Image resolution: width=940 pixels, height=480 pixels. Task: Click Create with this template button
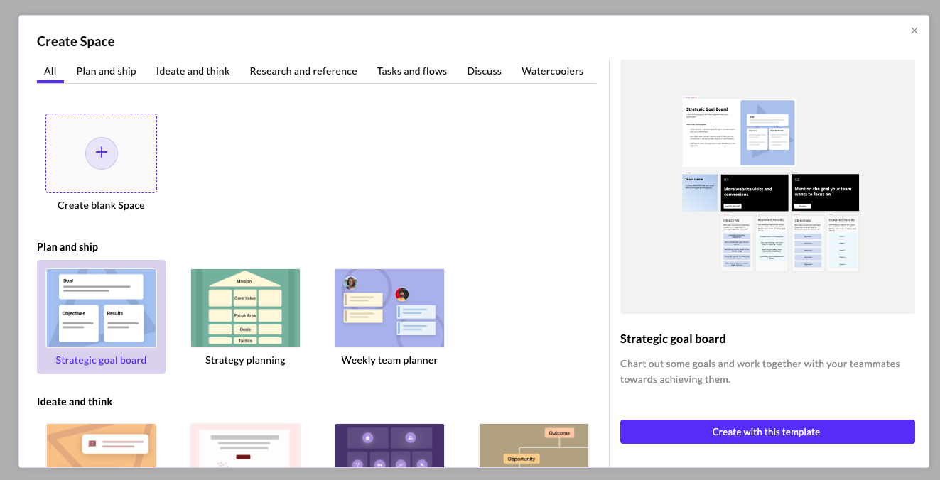coord(767,432)
